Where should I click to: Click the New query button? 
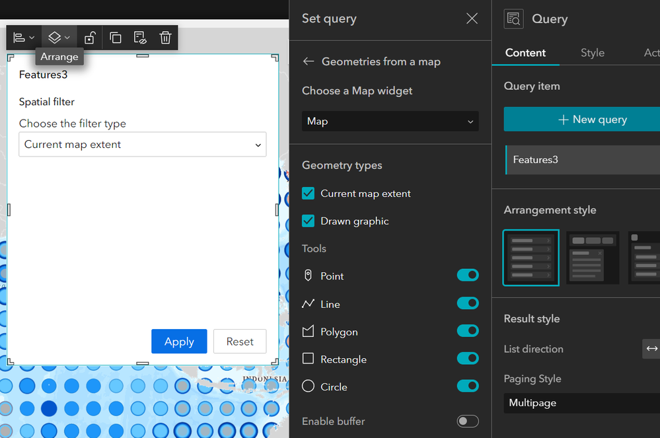581,120
